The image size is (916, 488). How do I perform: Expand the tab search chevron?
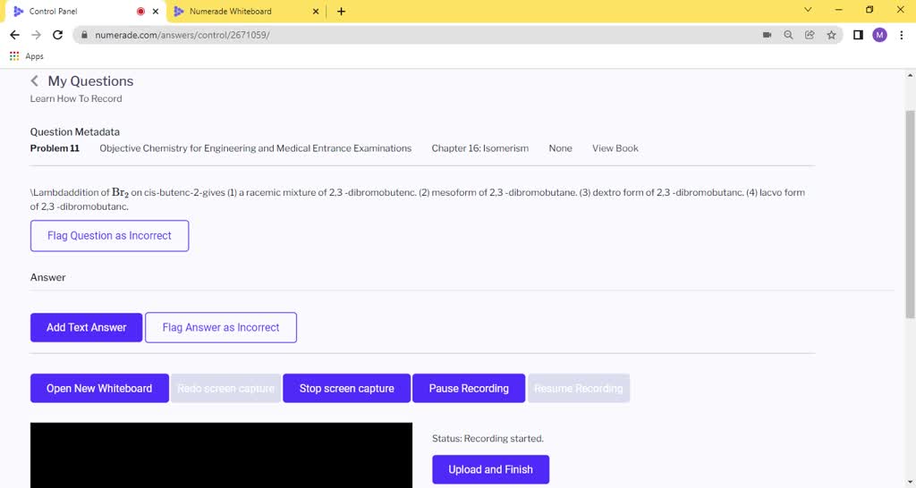pyautogui.click(x=808, y=9)
